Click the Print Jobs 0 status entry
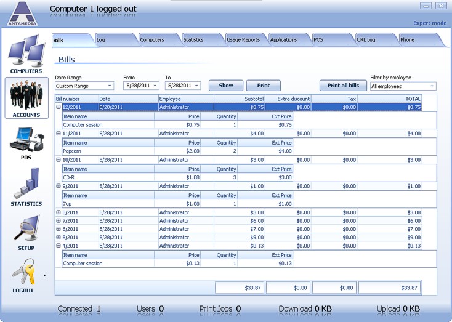This screenshot has width=452, height=322. click(220, 308)
